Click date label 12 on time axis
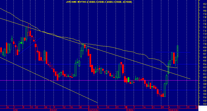 [x=64, y=107]
